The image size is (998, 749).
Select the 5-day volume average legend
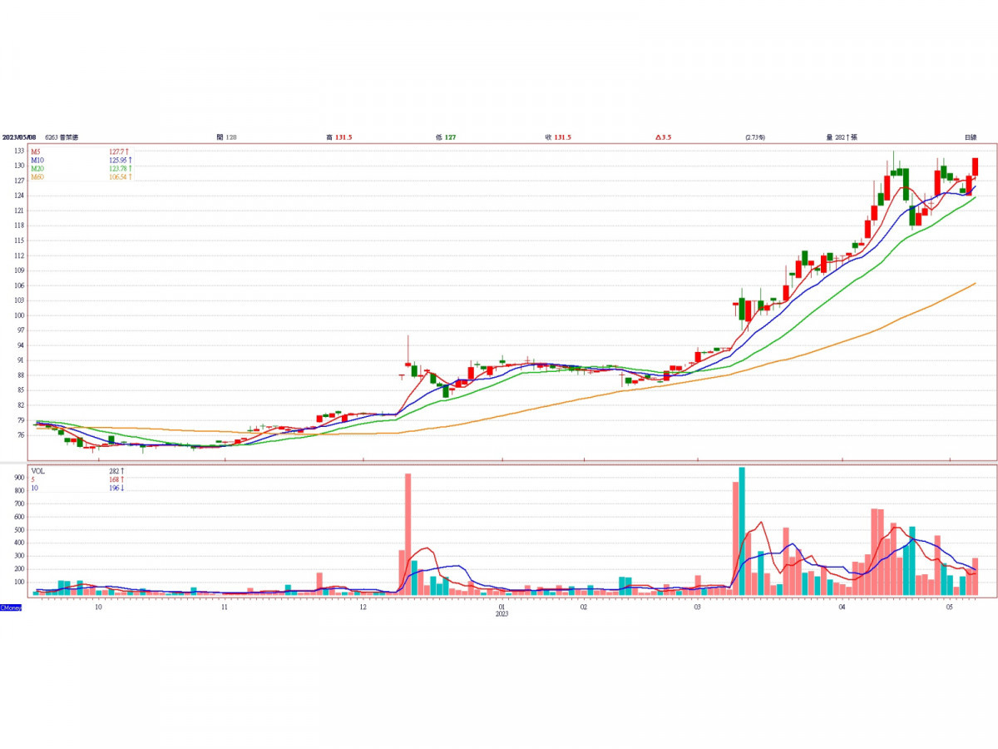tap(33, 479)
